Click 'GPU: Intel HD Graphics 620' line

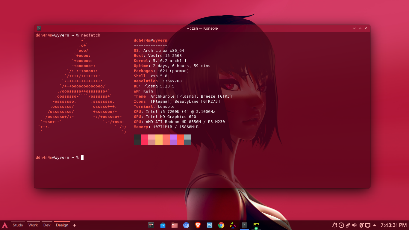(165, 117)
